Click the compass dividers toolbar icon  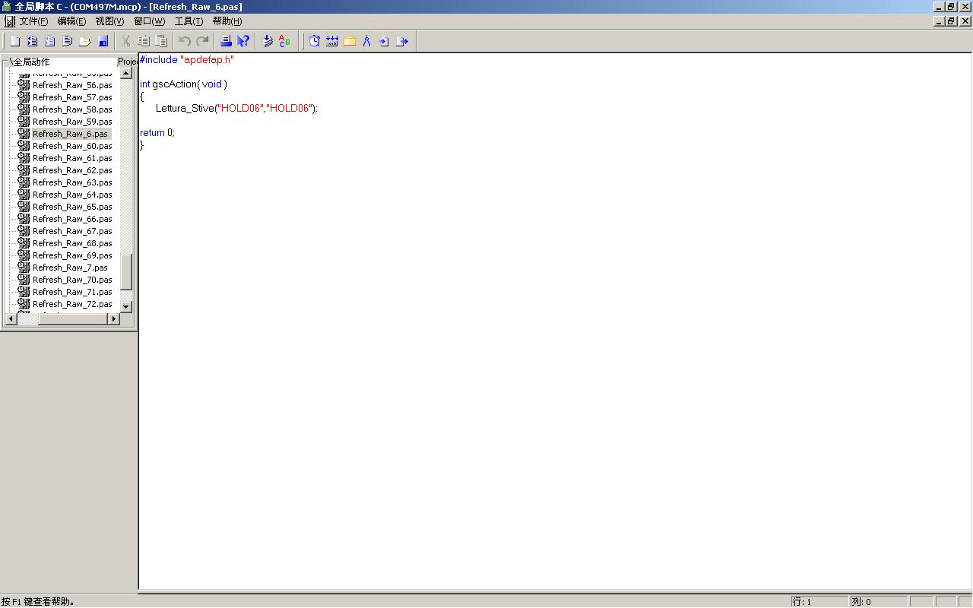tap(366, 41)
